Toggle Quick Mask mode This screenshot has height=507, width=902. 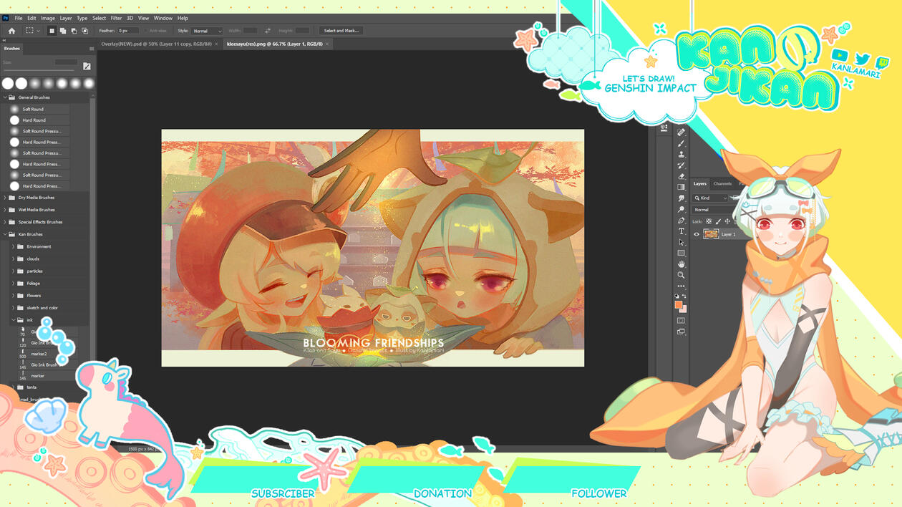681,320
